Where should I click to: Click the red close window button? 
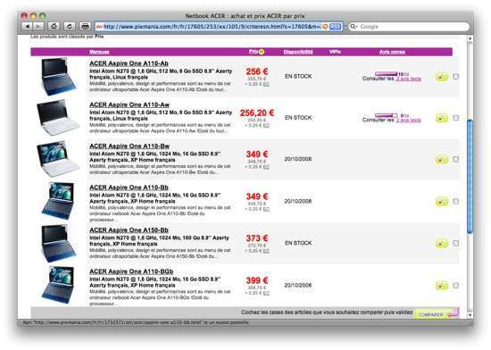click(x=24, y=16)
